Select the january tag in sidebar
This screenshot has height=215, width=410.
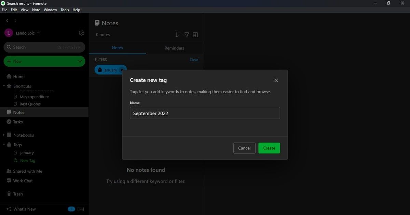pos(27,153)
